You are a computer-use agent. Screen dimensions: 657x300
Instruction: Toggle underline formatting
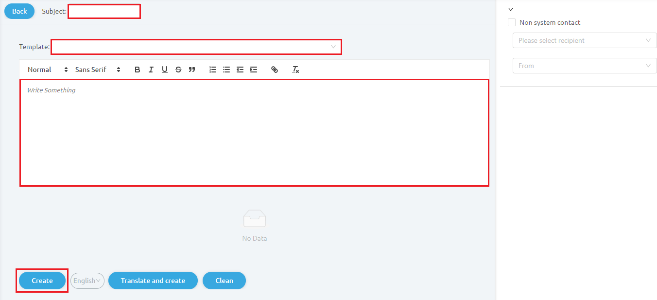[165, 70]
